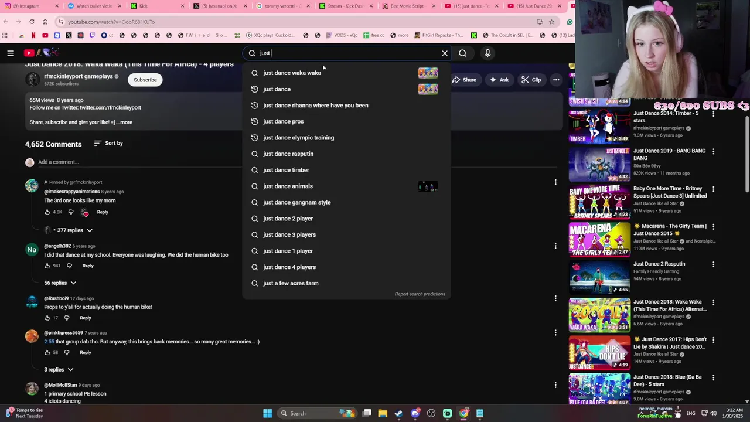Dislike @angelh382's comment

tap(69, 266)
